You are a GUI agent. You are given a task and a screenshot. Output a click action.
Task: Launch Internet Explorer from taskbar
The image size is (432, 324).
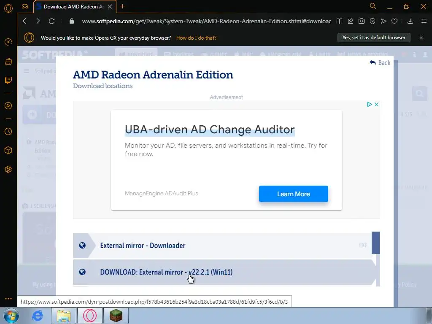37,316
